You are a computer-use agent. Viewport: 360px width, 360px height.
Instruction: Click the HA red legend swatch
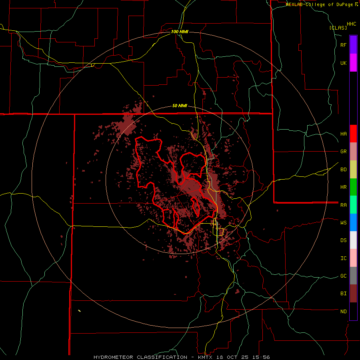pyautogui.click(x=353, y=134)
